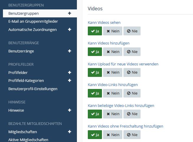Viewport: 193px width, 142px height.
Task: Open the Benutzerränge sidebar entry
Action: coord(21,51)
